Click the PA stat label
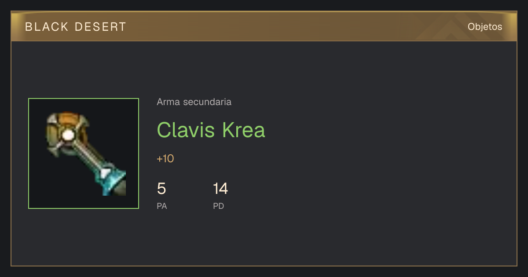528x277 pixels. (x=162, y=206)
